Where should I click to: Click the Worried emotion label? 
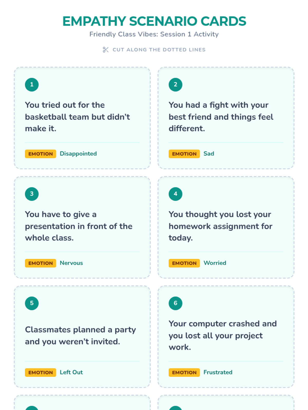(x=215, y=263)
